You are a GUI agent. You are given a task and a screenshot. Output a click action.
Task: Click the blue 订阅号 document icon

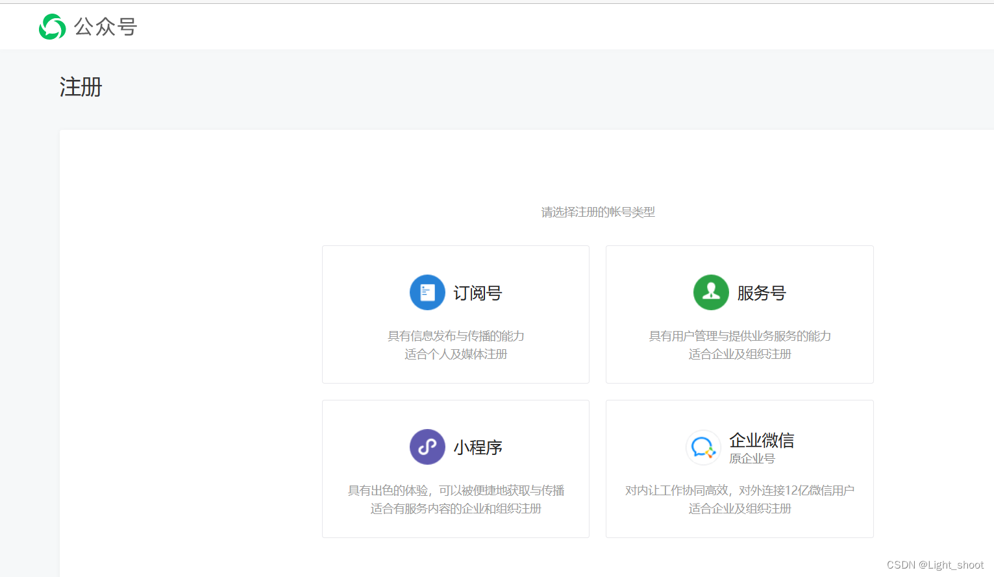427,293
